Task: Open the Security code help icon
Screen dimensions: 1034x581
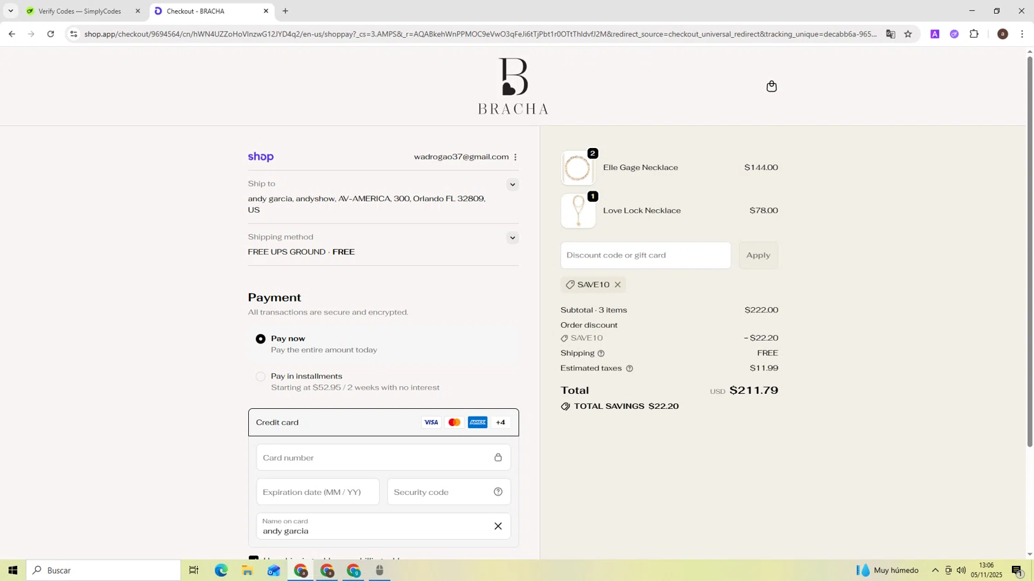Action: coord(498,492)
